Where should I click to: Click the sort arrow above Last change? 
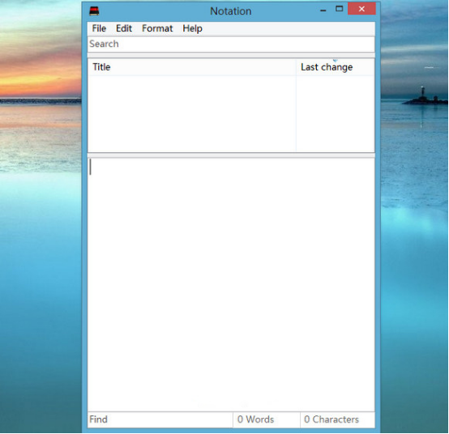(336, 61)
